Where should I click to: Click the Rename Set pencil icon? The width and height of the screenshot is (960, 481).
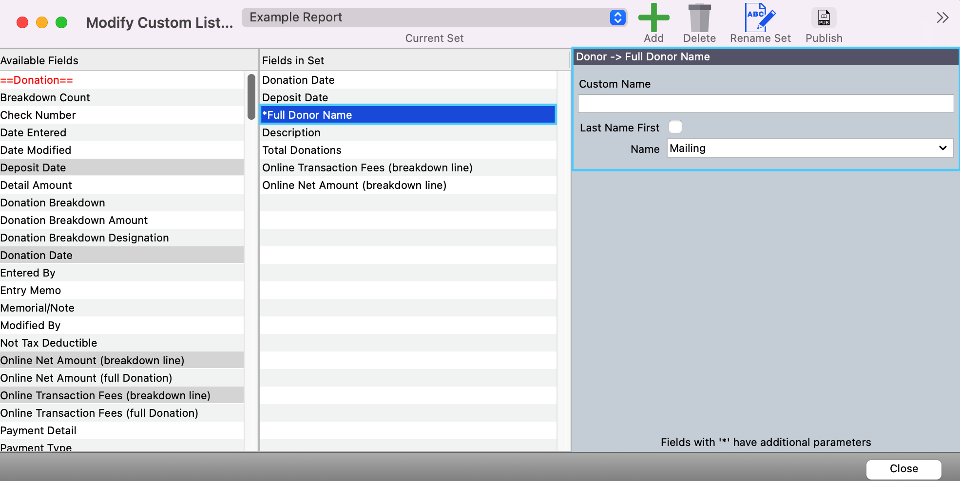(x=760, y=18)
